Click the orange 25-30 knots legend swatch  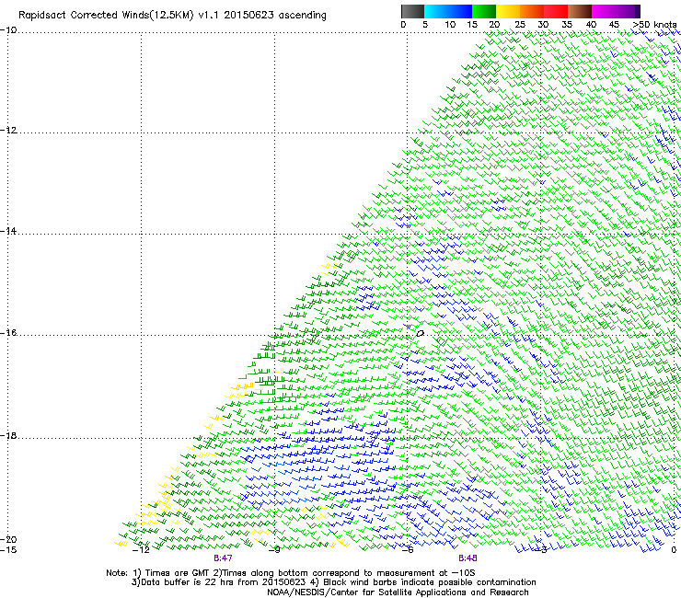(532, 11)
